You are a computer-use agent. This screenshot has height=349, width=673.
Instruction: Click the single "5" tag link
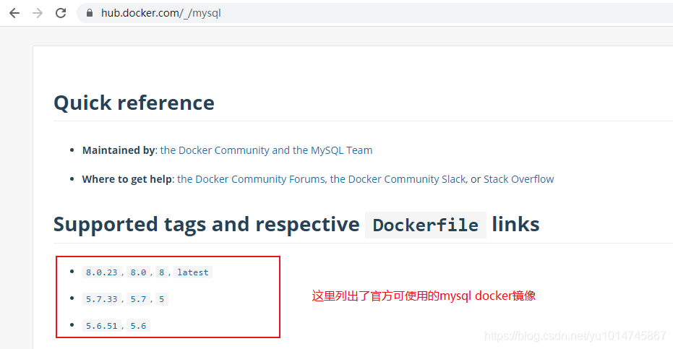tap(162, 299)
